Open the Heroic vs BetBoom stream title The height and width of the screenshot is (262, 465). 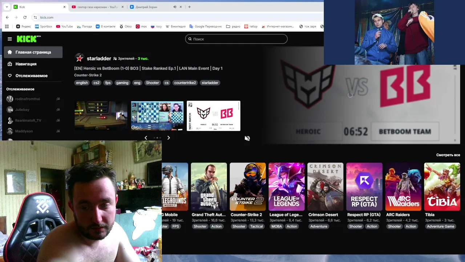coord(148,68)
